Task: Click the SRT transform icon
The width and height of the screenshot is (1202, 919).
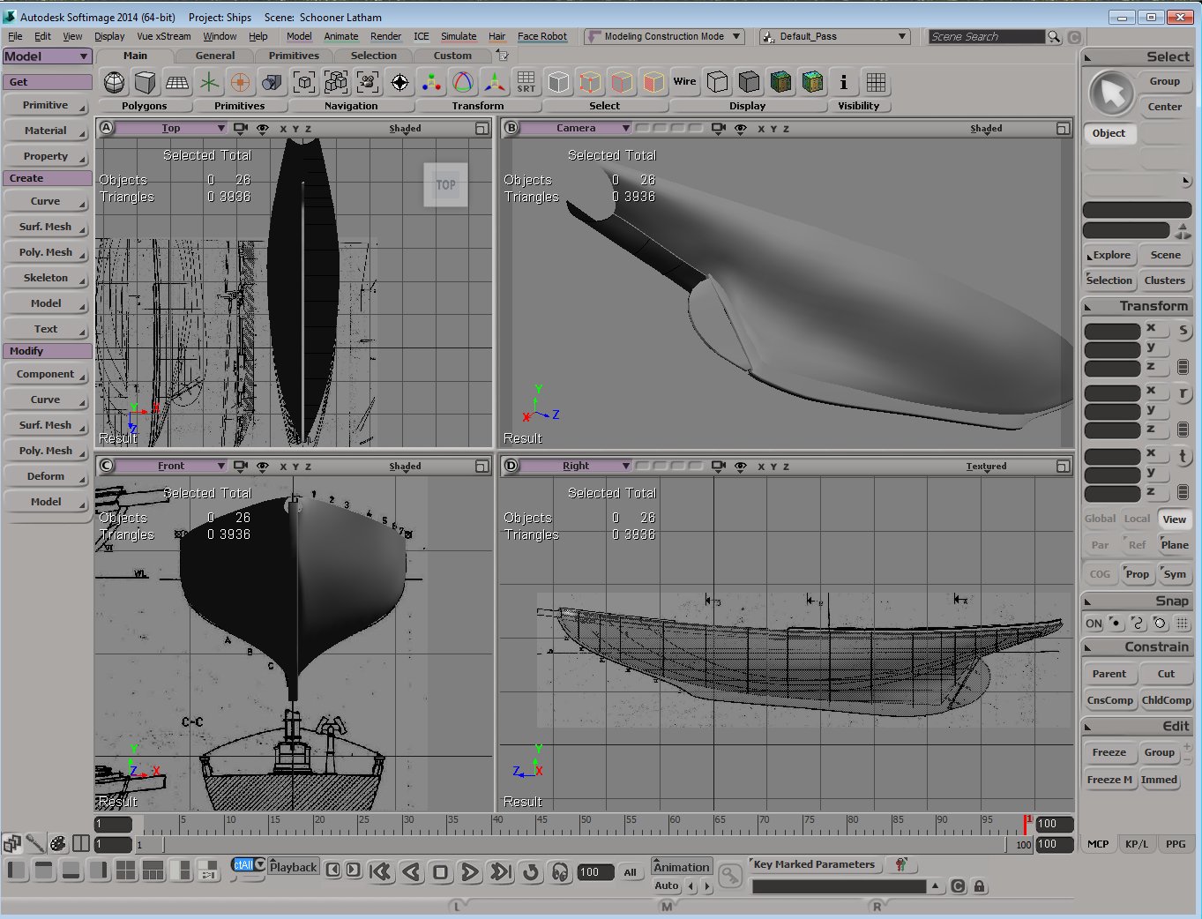Action: [x=526, y=83]
